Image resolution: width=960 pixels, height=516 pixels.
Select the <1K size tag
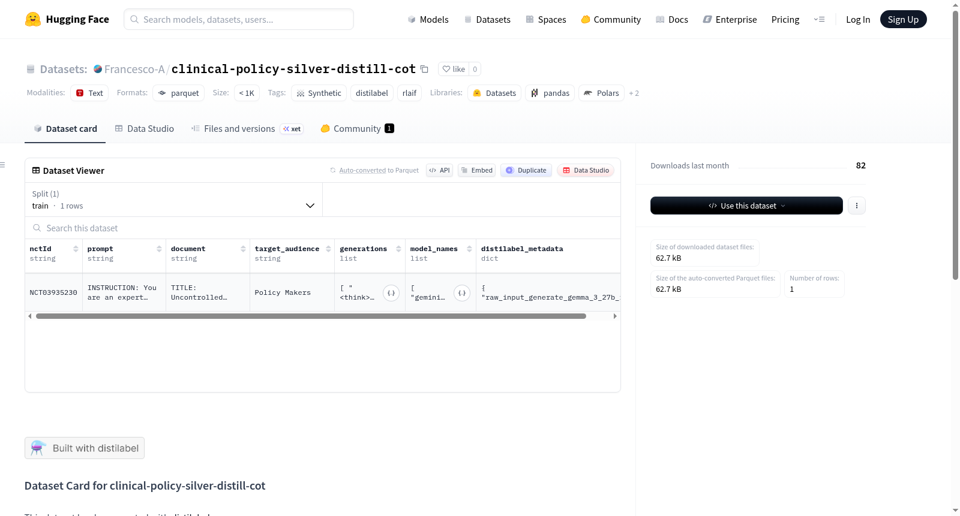247,93
